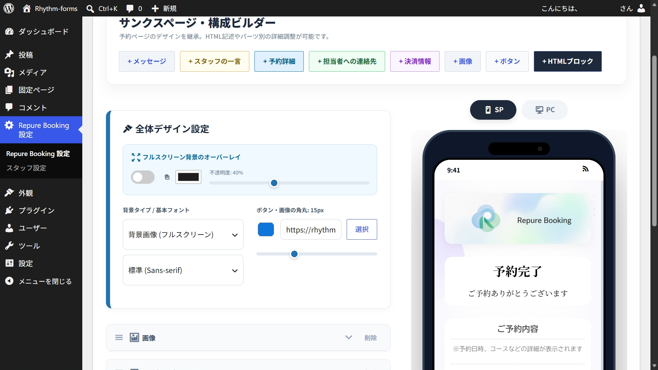Click the 選択 image select button
The image size is (658, 370).
362,229
